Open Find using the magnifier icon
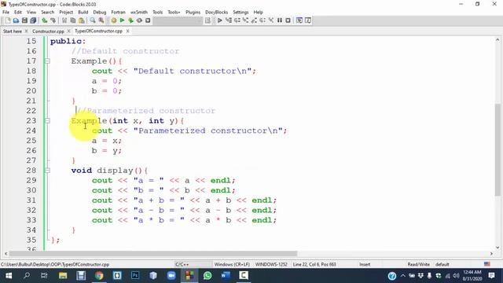The height and width of the screenshot is (283, 503). pyautogui.click(x=93, y=20)
